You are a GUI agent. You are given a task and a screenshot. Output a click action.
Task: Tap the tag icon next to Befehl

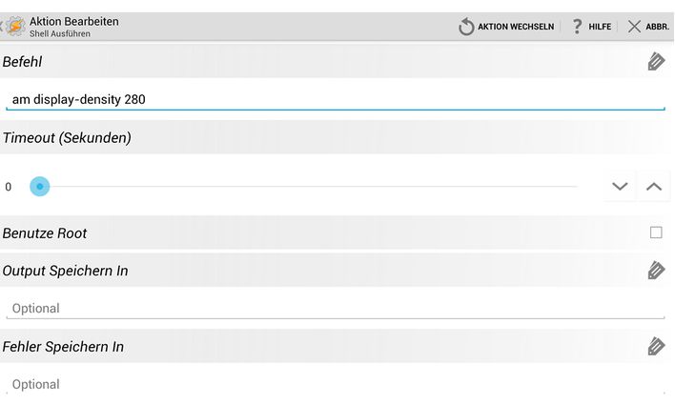coord(656,62)
